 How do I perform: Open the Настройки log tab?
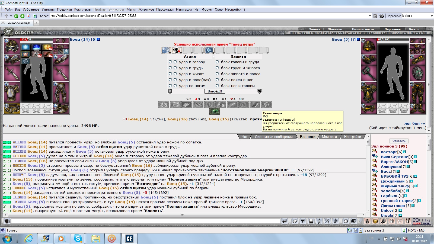[x=352, y=137]
